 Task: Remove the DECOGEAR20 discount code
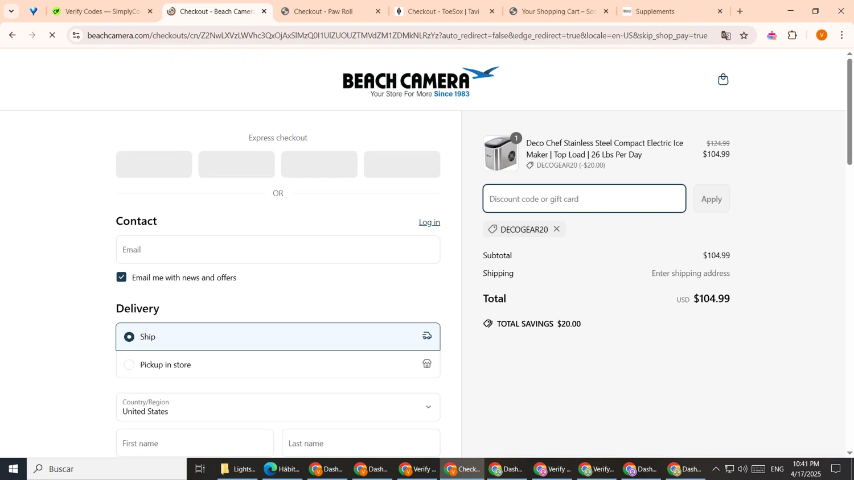(557, 229)
